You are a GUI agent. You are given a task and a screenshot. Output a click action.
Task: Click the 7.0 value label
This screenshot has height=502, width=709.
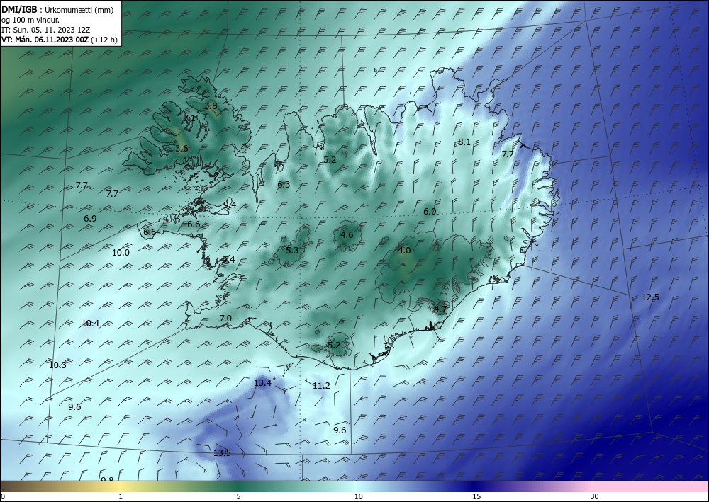pyautogui.click(x=225, y=319)
